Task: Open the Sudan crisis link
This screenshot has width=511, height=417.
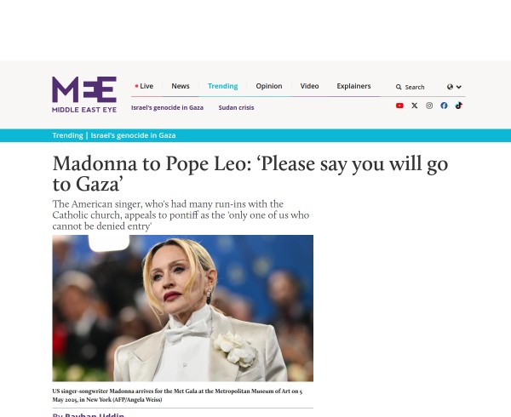Action: tap(236, 107)
